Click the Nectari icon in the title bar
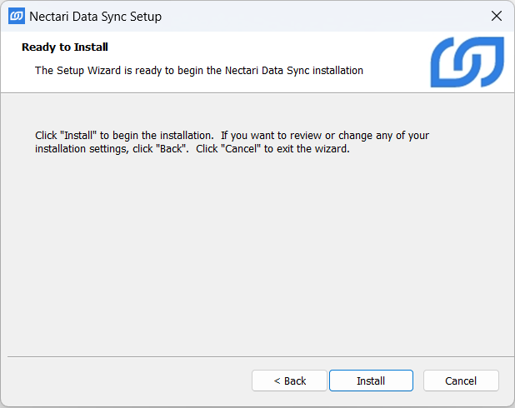The image size is (515, 408). click(x=16, y=16)
